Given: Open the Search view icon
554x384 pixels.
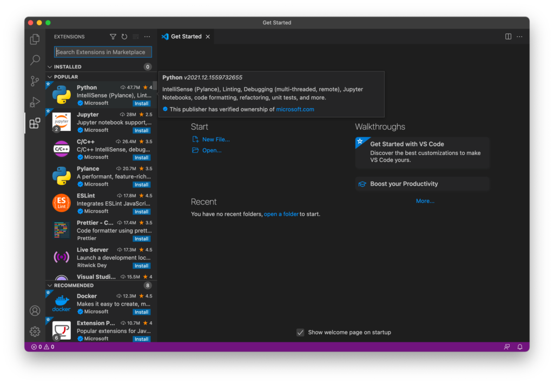Looking at the screenshot, I should tap(35, 60).
